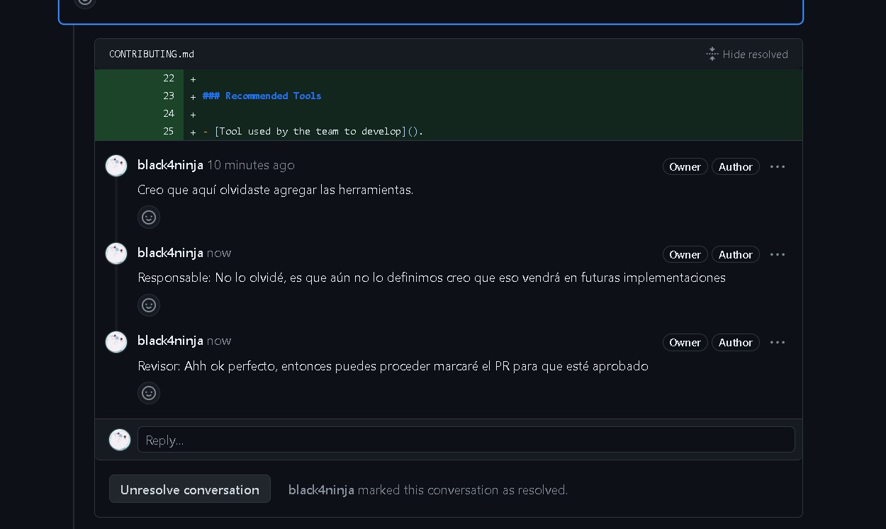This screenshot has width=886, height=529.
Task: Click black4ninja in the resolved status message
Action: point(321,490)
